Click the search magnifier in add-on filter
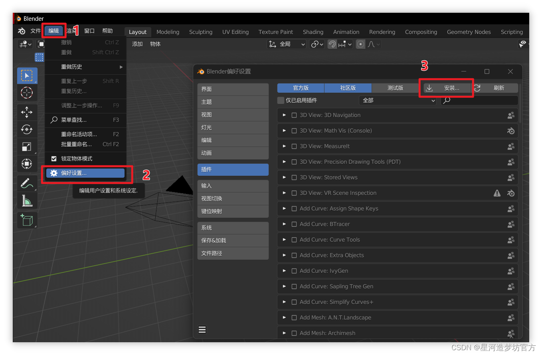The width and height of the screenshot is (542, 355). (447, 100)
